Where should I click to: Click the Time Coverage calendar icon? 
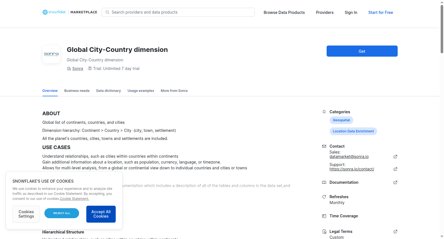(x=324, y=216)
